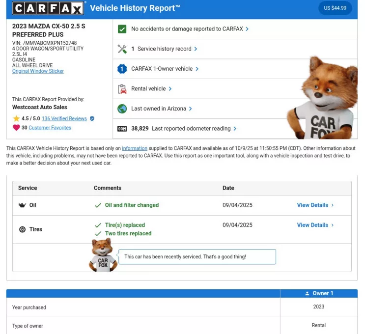Expand the CARFAX 1-Owner vehicle chevron
Image resolution: width=365 pixels, height=334 pixels.
click(197, 69)
